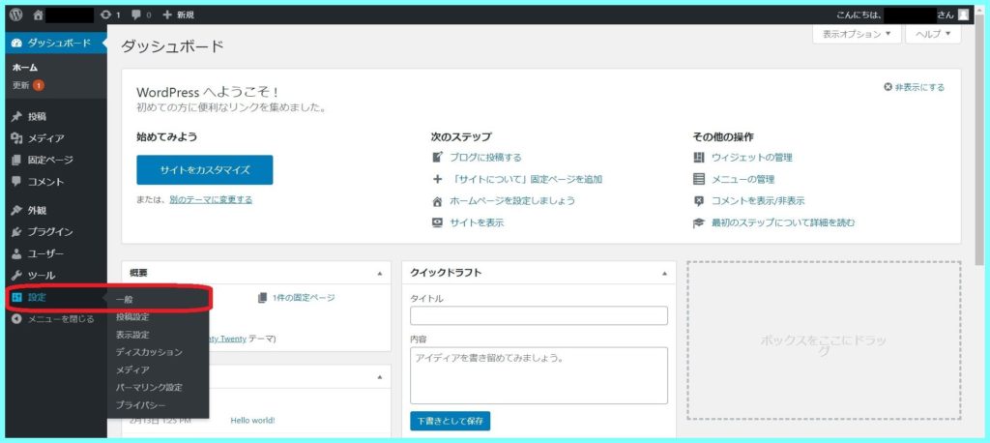Image resolution: width=990 pixels, height=443 pixels.
Task: Open the updates indicator in admin bar
Action: click(x=110, y=15)
